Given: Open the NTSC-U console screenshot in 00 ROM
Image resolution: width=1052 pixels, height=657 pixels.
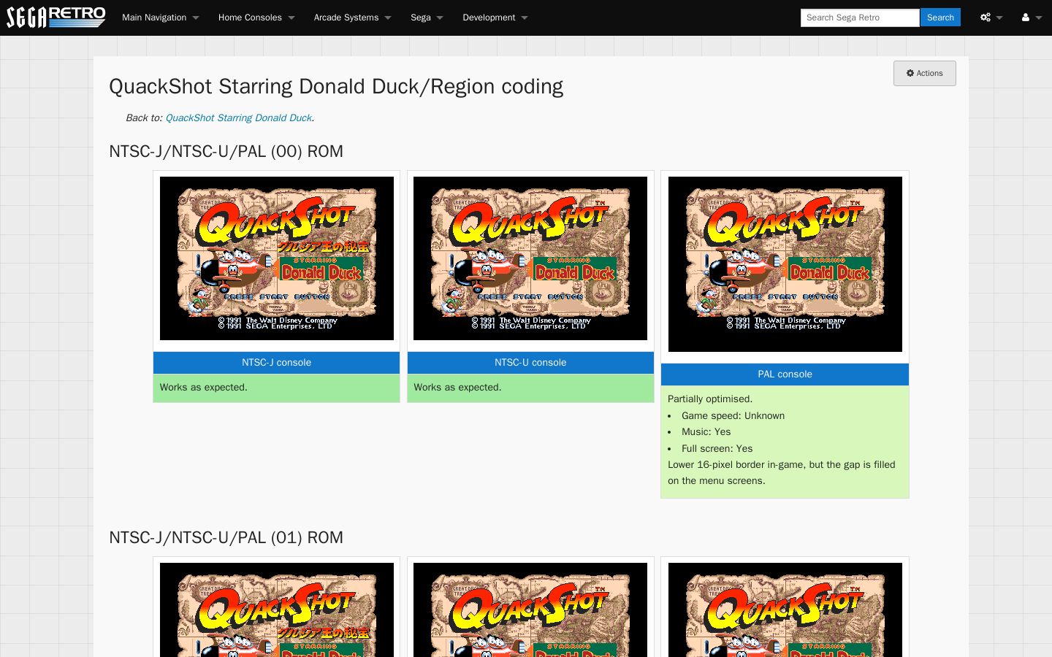Looking at the screenshot, I should pos(530,258).
